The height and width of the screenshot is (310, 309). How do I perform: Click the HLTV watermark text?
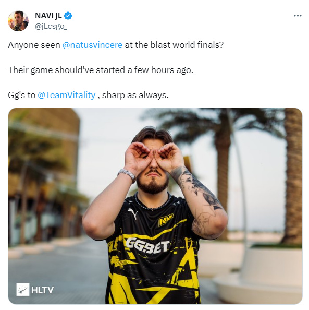point(42,290)
